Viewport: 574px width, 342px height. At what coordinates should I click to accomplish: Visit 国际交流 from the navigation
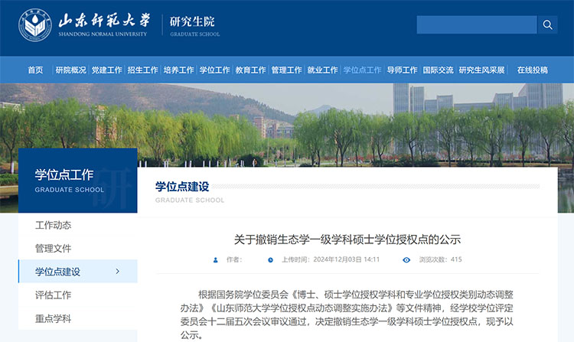pos(438,70)
